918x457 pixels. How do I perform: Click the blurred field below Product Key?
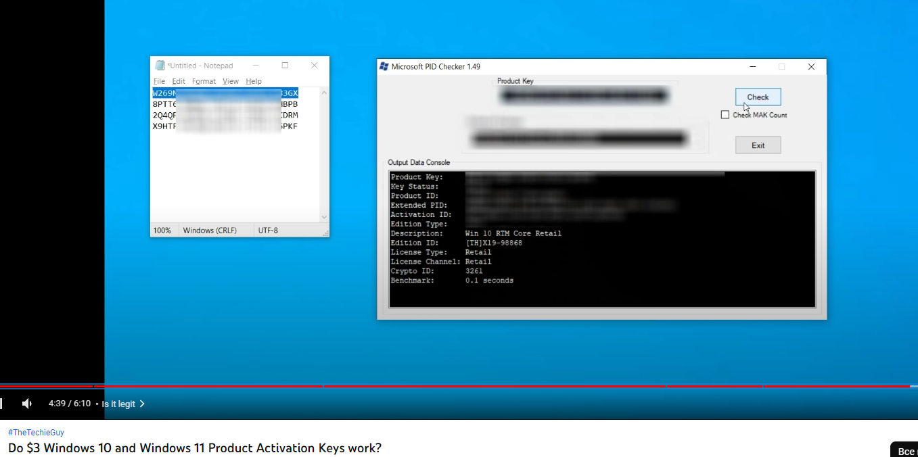[580, 139]
